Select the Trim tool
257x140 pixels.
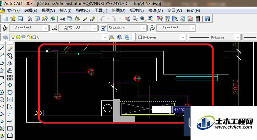tap(10, 114)
